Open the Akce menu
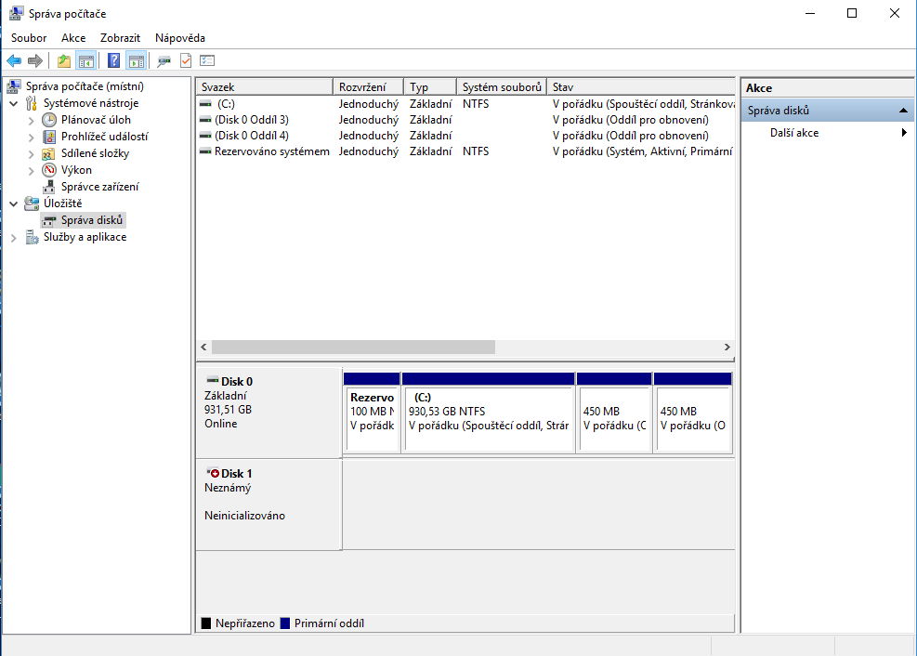The image size is (917, 656). pos(73,38)
